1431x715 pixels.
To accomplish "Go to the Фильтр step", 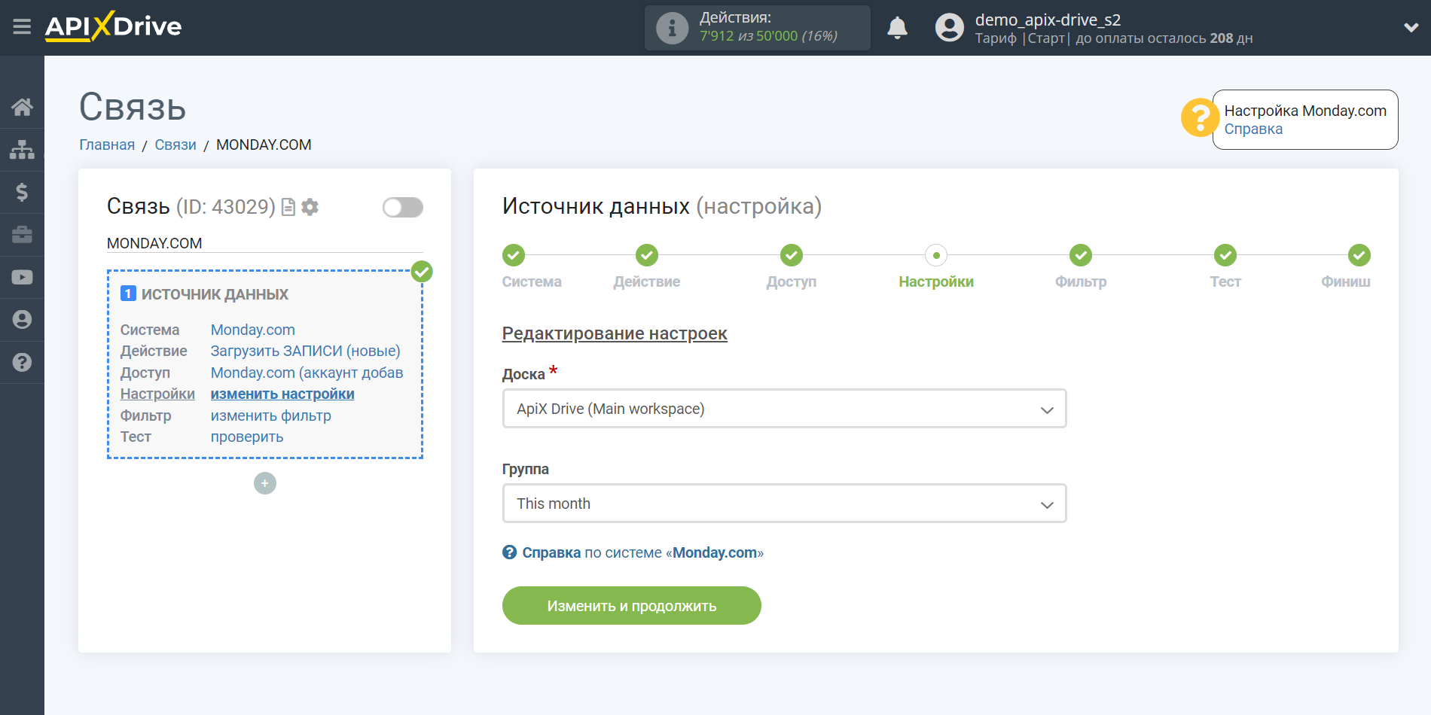I will click(1081, 256).
